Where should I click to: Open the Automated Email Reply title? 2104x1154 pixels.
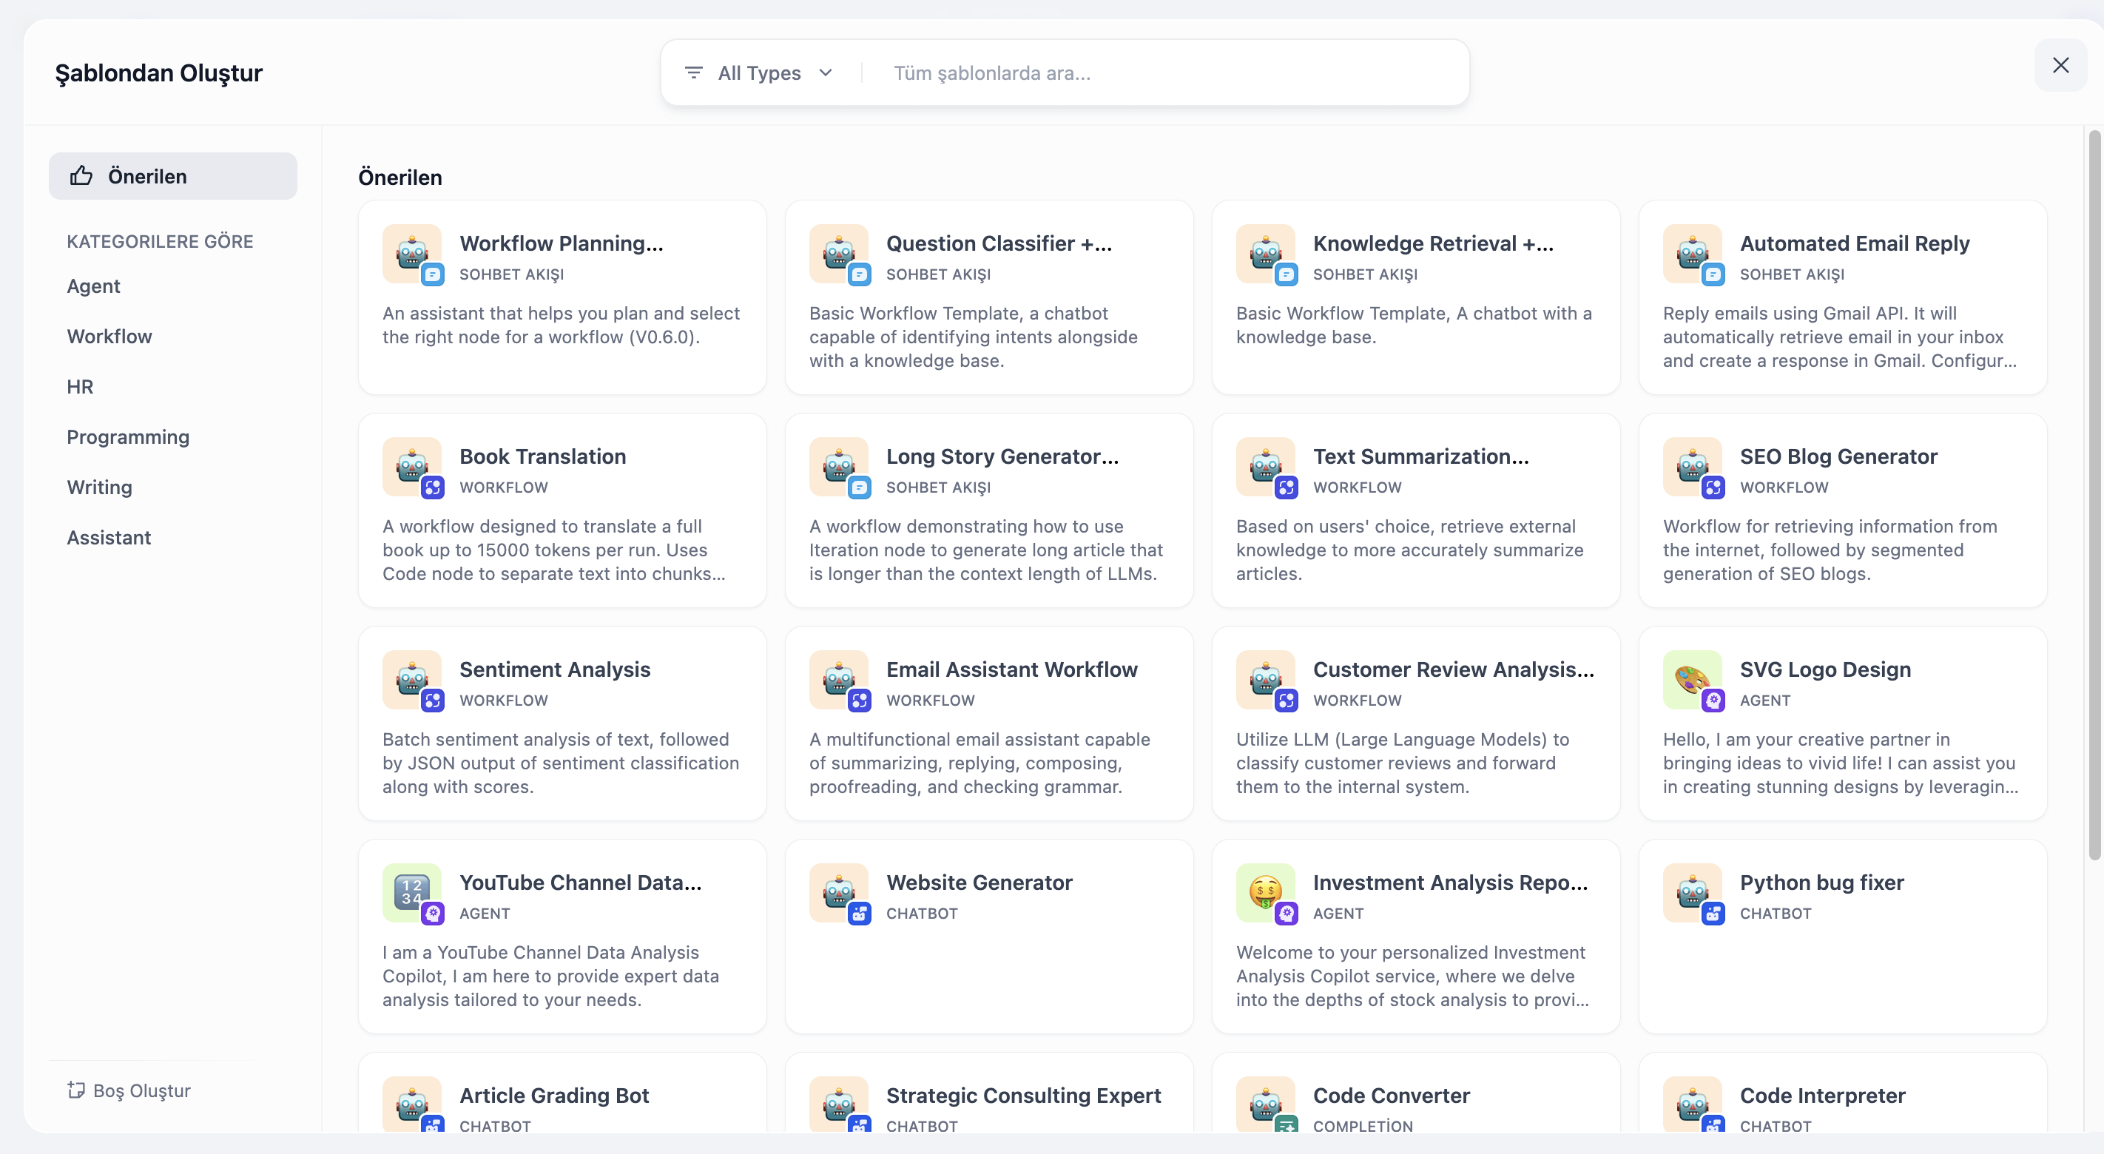pyautogui.click(x=1855, y=243)
